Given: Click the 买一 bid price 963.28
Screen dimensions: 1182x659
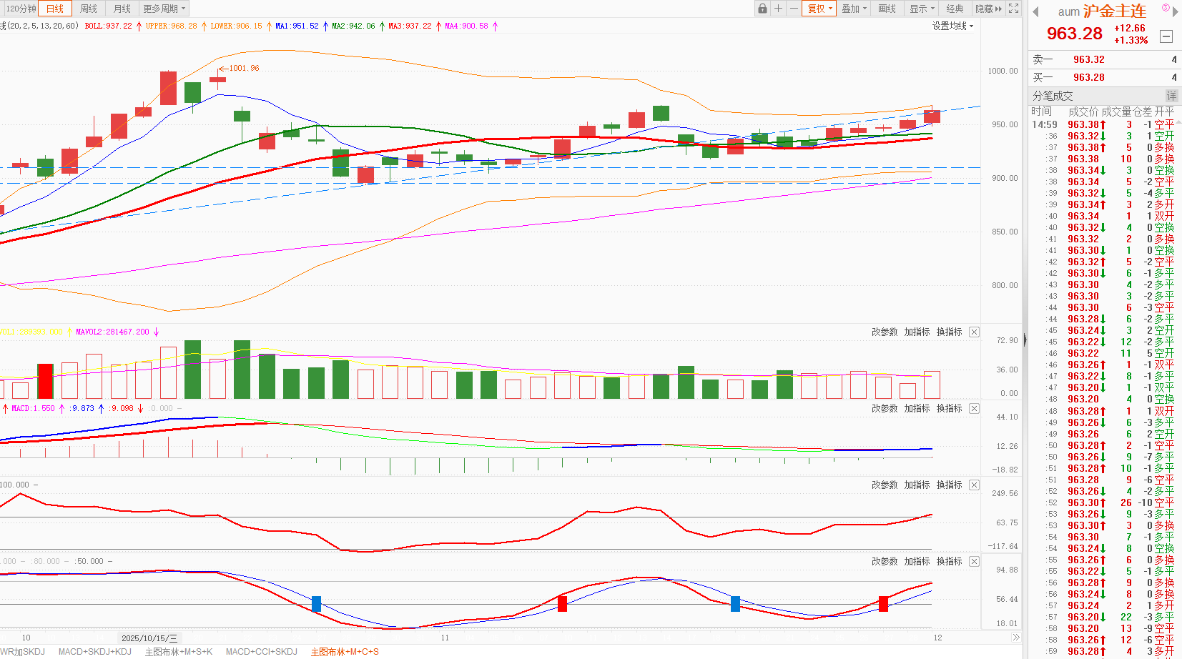Looking at the screenshot, I should click(1088, 78).
